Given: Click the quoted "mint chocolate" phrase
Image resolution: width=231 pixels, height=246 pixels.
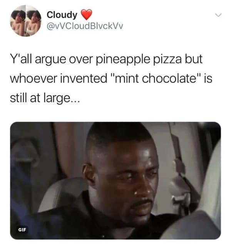Looking at the screenshot, I should (x=156, y=78).
